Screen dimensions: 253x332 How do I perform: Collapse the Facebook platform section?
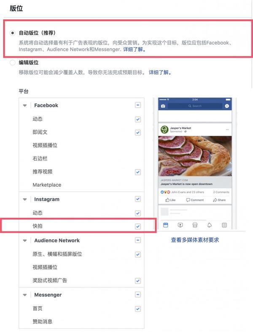tap(25, 106)
